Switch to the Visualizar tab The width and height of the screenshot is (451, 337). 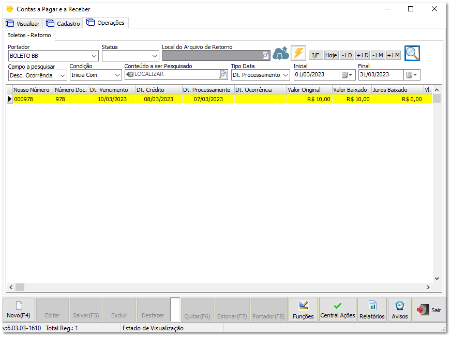click(x=23, y=24)
